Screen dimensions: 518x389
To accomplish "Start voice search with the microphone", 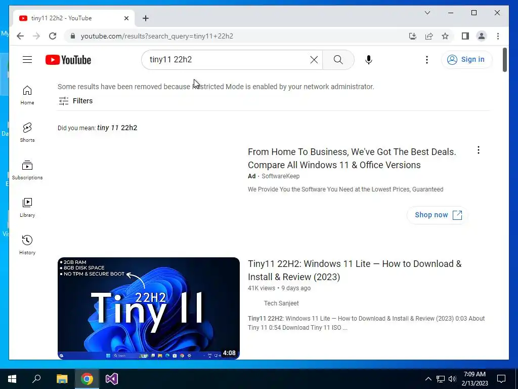I will pos(368,60).
